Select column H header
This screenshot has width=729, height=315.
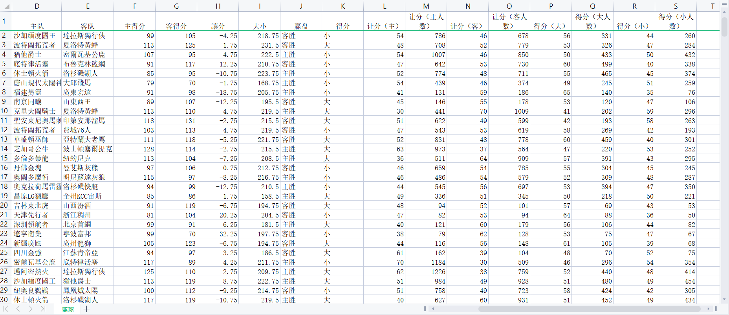click(x=218, y=6)
